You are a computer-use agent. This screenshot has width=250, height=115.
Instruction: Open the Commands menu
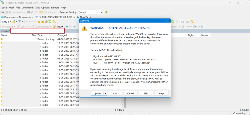tap(28, 7)
